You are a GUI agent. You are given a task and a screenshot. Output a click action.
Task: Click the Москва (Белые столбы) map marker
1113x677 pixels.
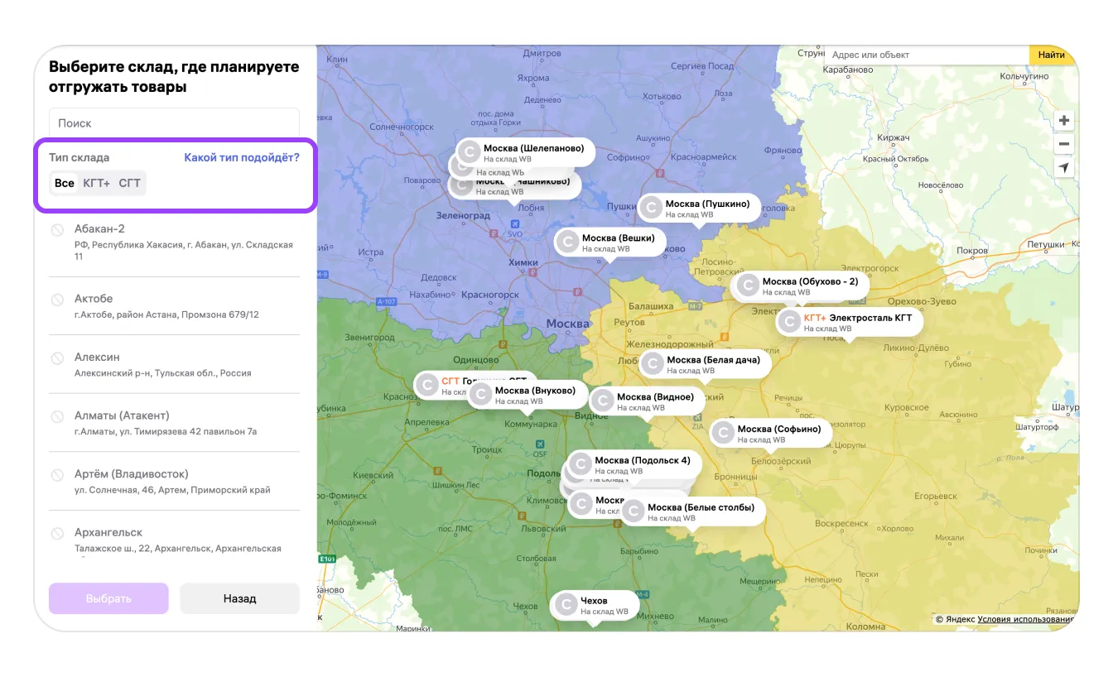[634, 511]
